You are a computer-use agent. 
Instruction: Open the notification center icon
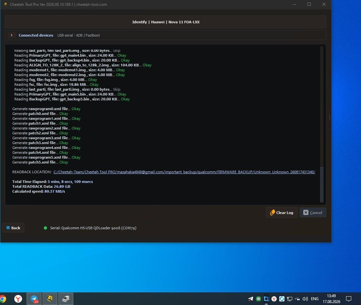[x=349, y=299]
